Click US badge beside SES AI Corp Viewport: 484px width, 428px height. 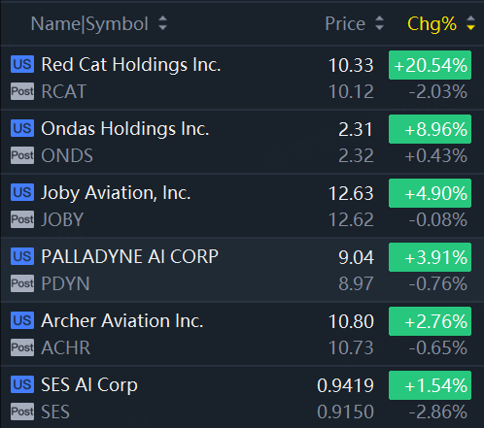click(22, 384)
